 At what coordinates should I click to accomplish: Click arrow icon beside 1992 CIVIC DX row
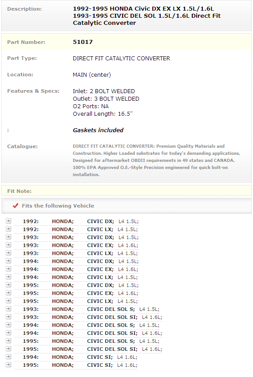pyautogui.click(x=8, y=221)
